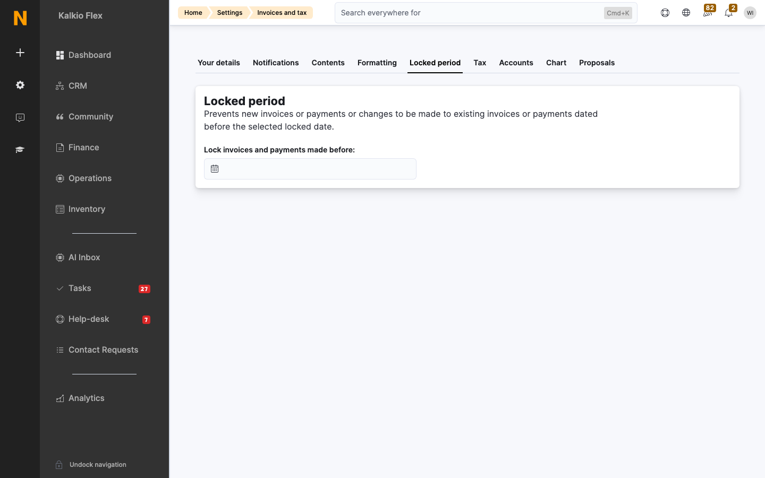The height and width of the screenshot is (478, 765).
Task: Switch to the Your details tab
Action: pos(219,63)
